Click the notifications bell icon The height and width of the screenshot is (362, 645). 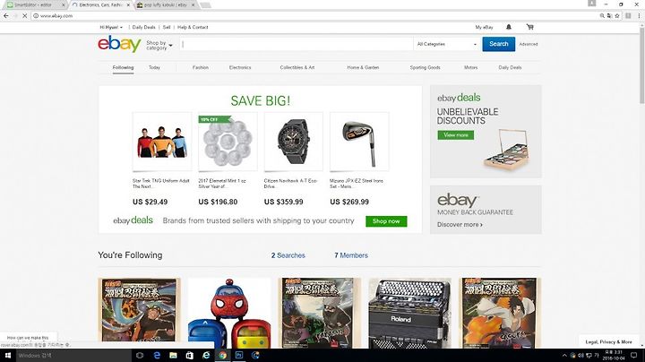[x=509, y=27]
